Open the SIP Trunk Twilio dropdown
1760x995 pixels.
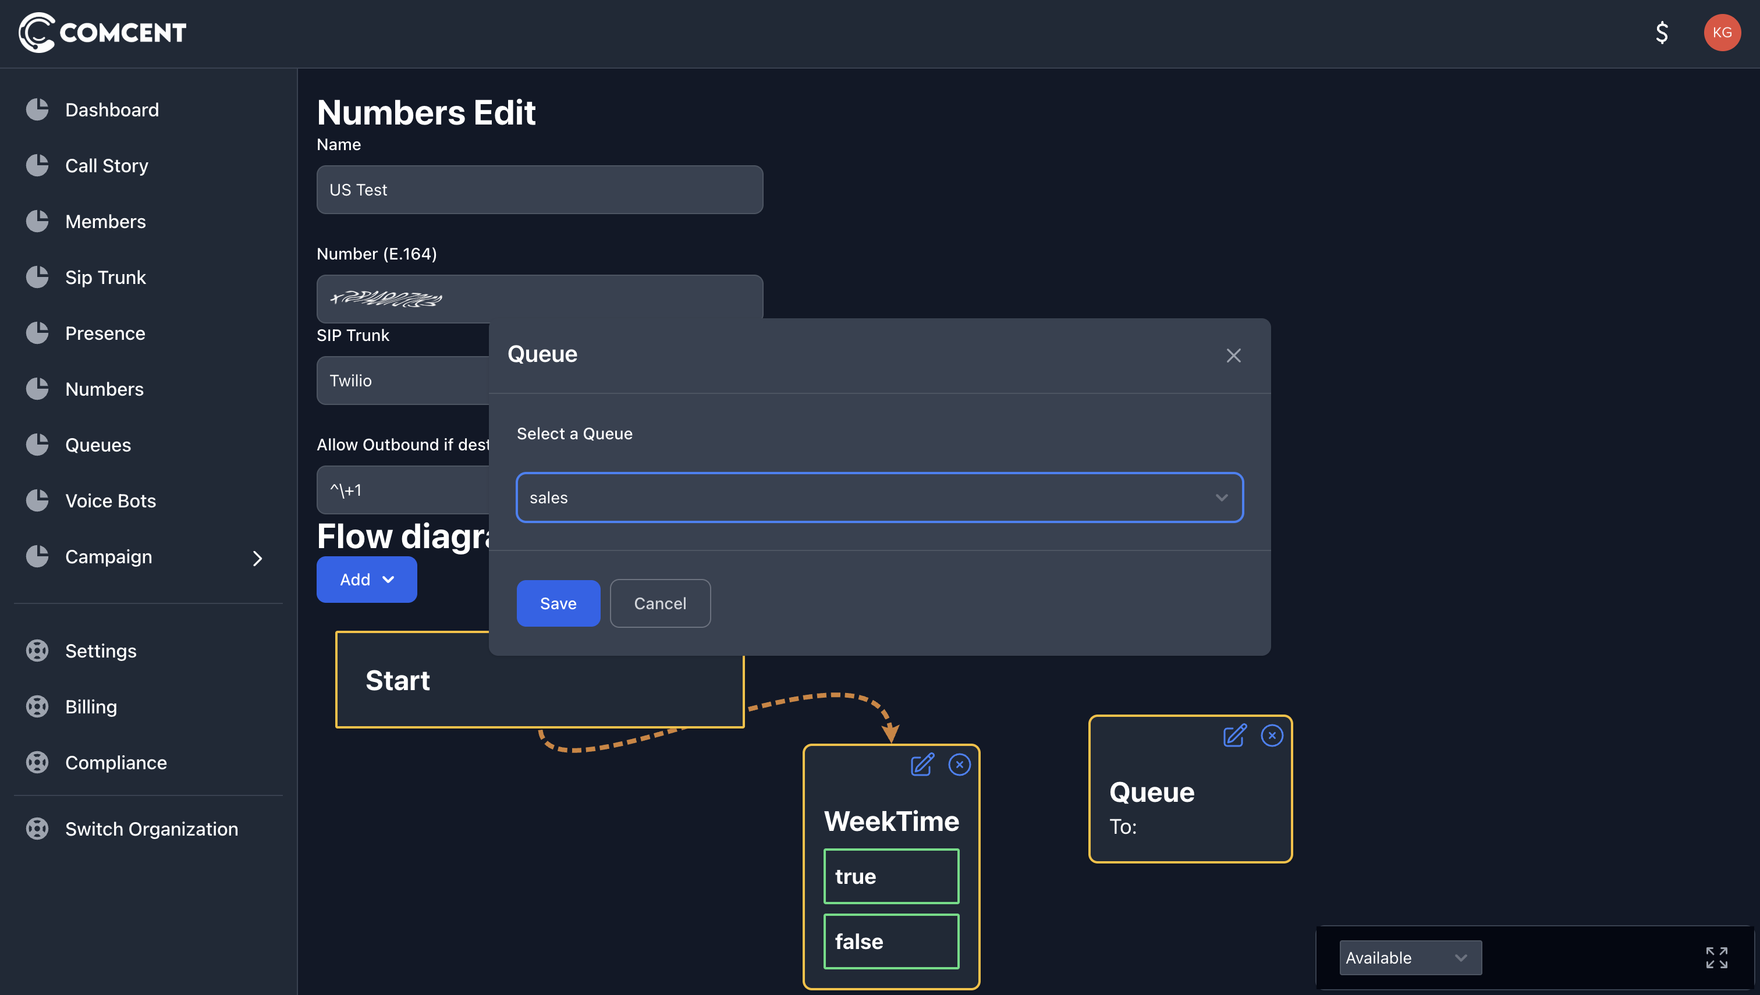pos(403,381)
